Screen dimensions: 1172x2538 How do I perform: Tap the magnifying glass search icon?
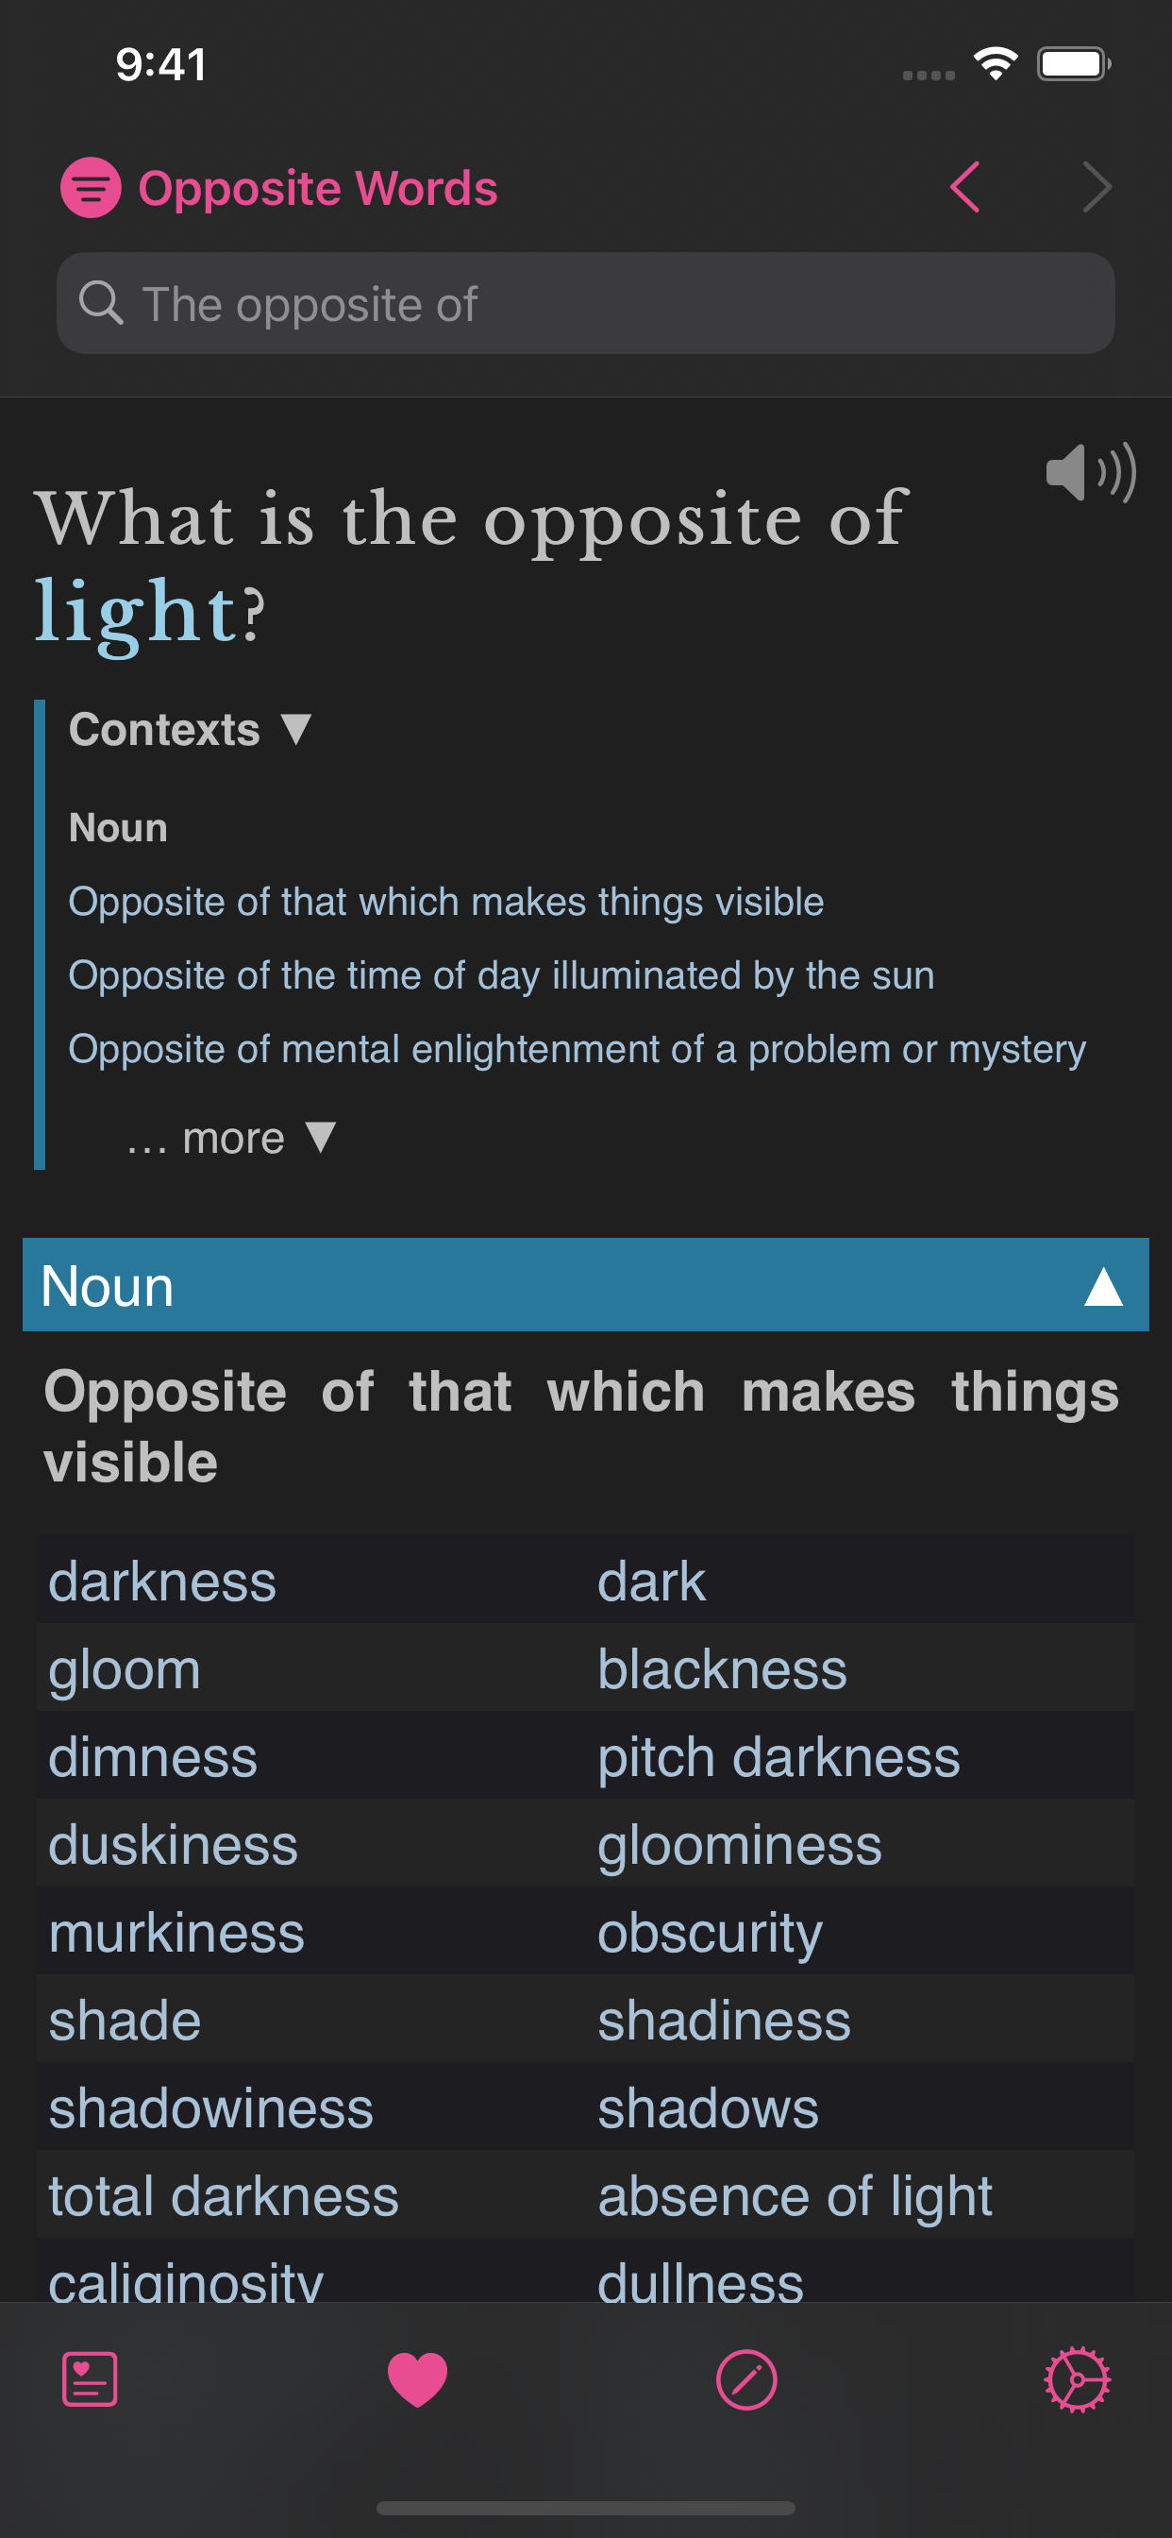tap(100, 303)
